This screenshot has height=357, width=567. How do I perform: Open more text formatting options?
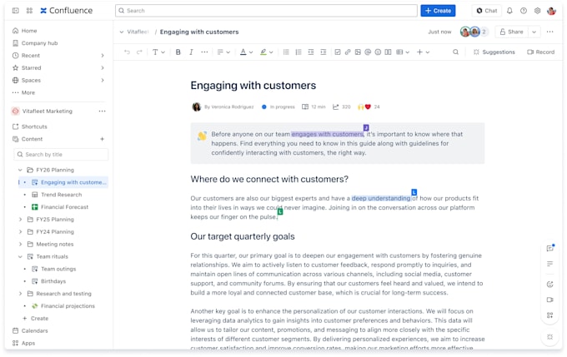point(204,52)
